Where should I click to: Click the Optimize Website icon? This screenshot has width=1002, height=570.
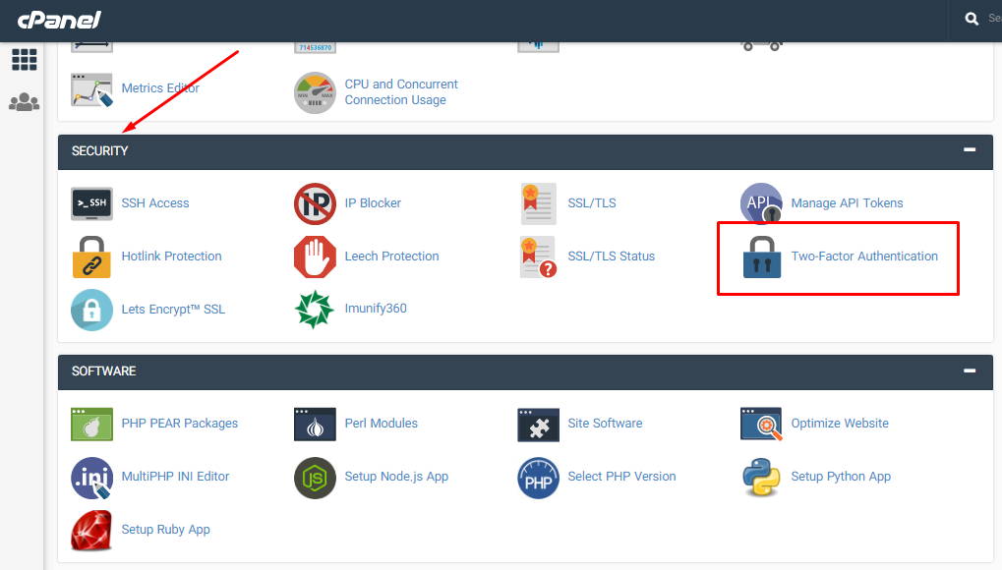coord(761,425)
